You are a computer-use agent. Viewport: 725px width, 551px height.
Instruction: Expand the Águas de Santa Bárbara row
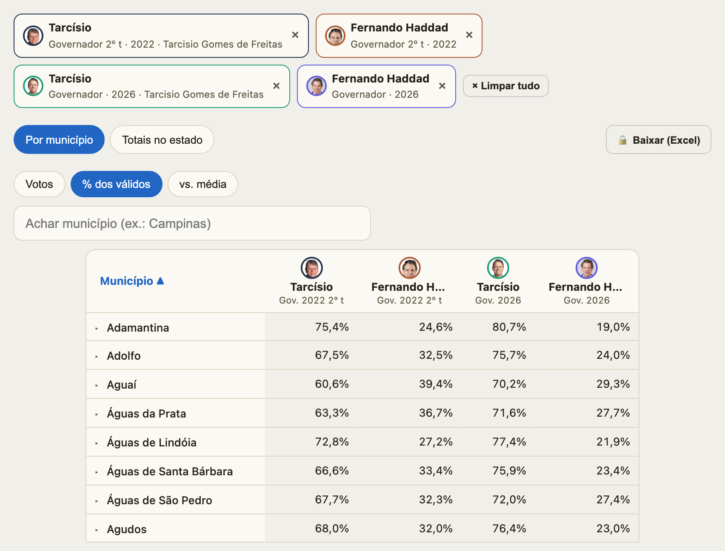tap(97, 472)
